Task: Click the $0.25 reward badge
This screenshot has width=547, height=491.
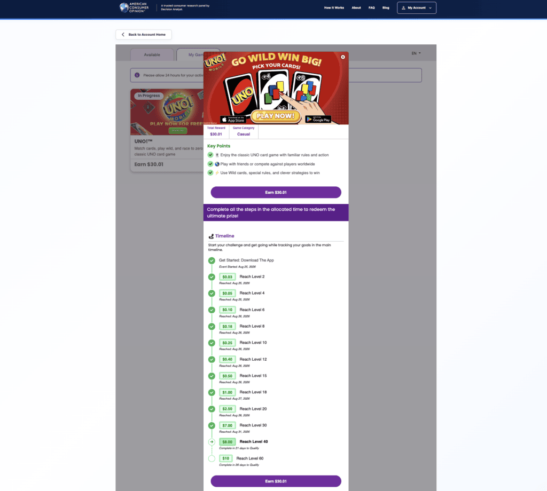Action: click(228, 343)
